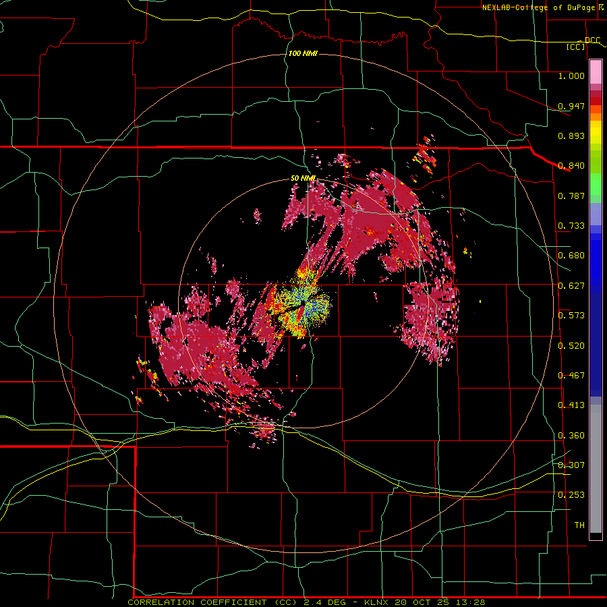Click the KLNX radar site identifier

[x=378, y=602]
